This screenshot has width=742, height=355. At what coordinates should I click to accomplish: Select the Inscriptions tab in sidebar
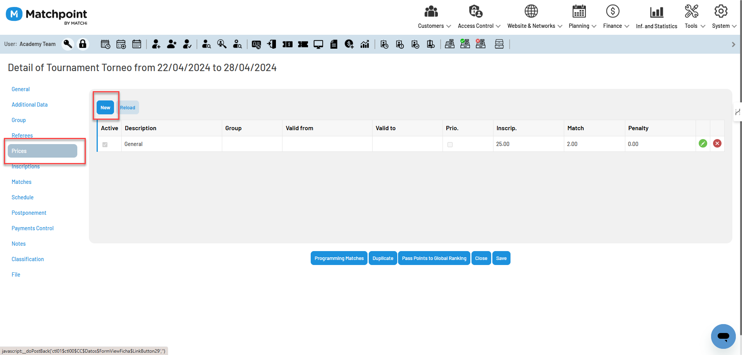(x=26, y=166)
